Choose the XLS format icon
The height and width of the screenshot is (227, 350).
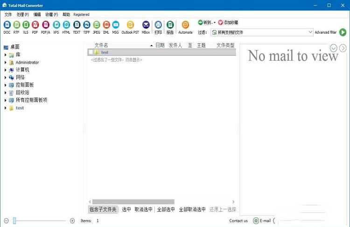(26, 25)
